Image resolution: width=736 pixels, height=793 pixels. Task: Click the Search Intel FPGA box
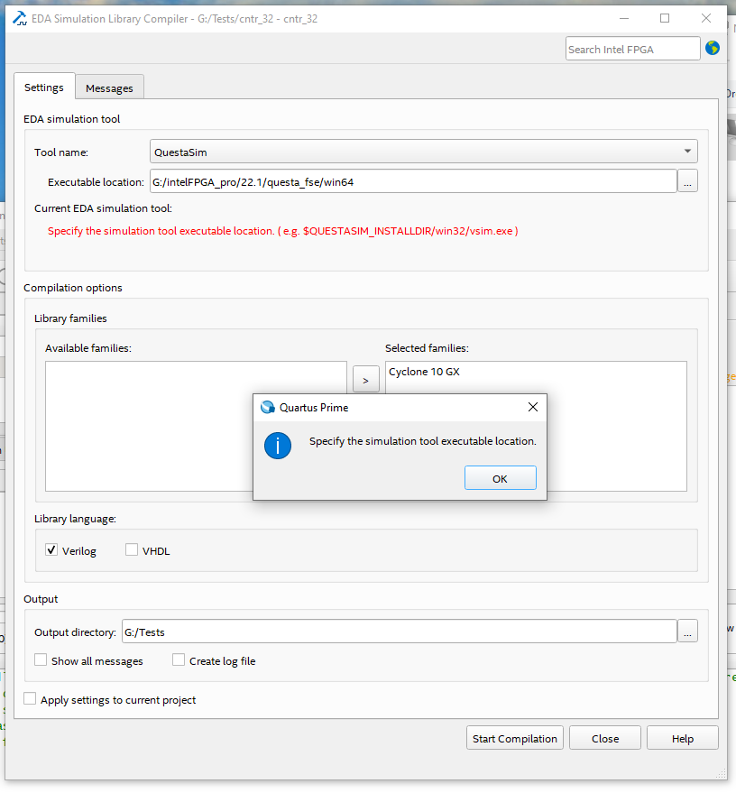point(632,49)
